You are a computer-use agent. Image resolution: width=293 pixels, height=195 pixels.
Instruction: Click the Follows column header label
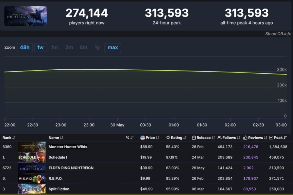coord(229,138)
